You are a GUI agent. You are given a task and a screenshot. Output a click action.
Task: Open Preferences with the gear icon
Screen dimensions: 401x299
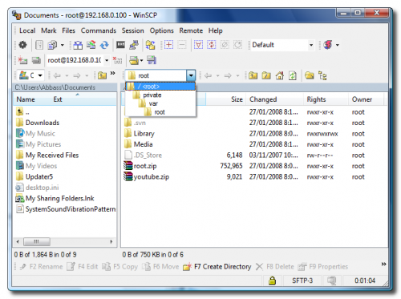[22, 45]
